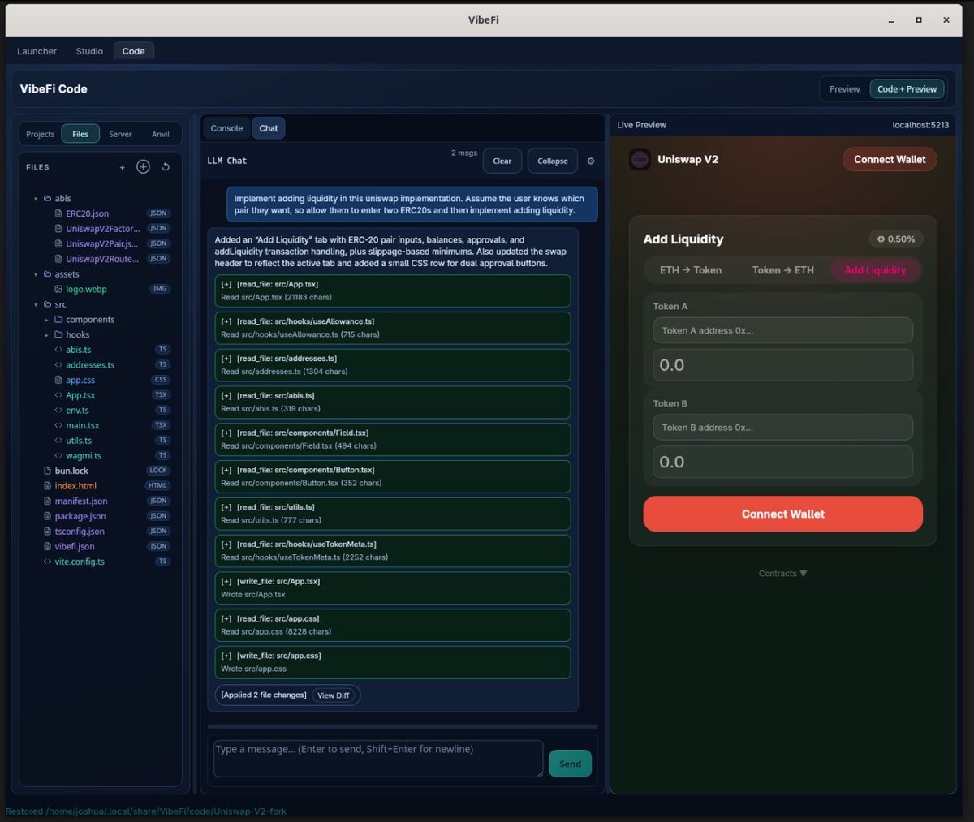This screenshot has height=822, width=974.
Task: Collapse the chat panel with Collapse button
Action: [553, 161]
